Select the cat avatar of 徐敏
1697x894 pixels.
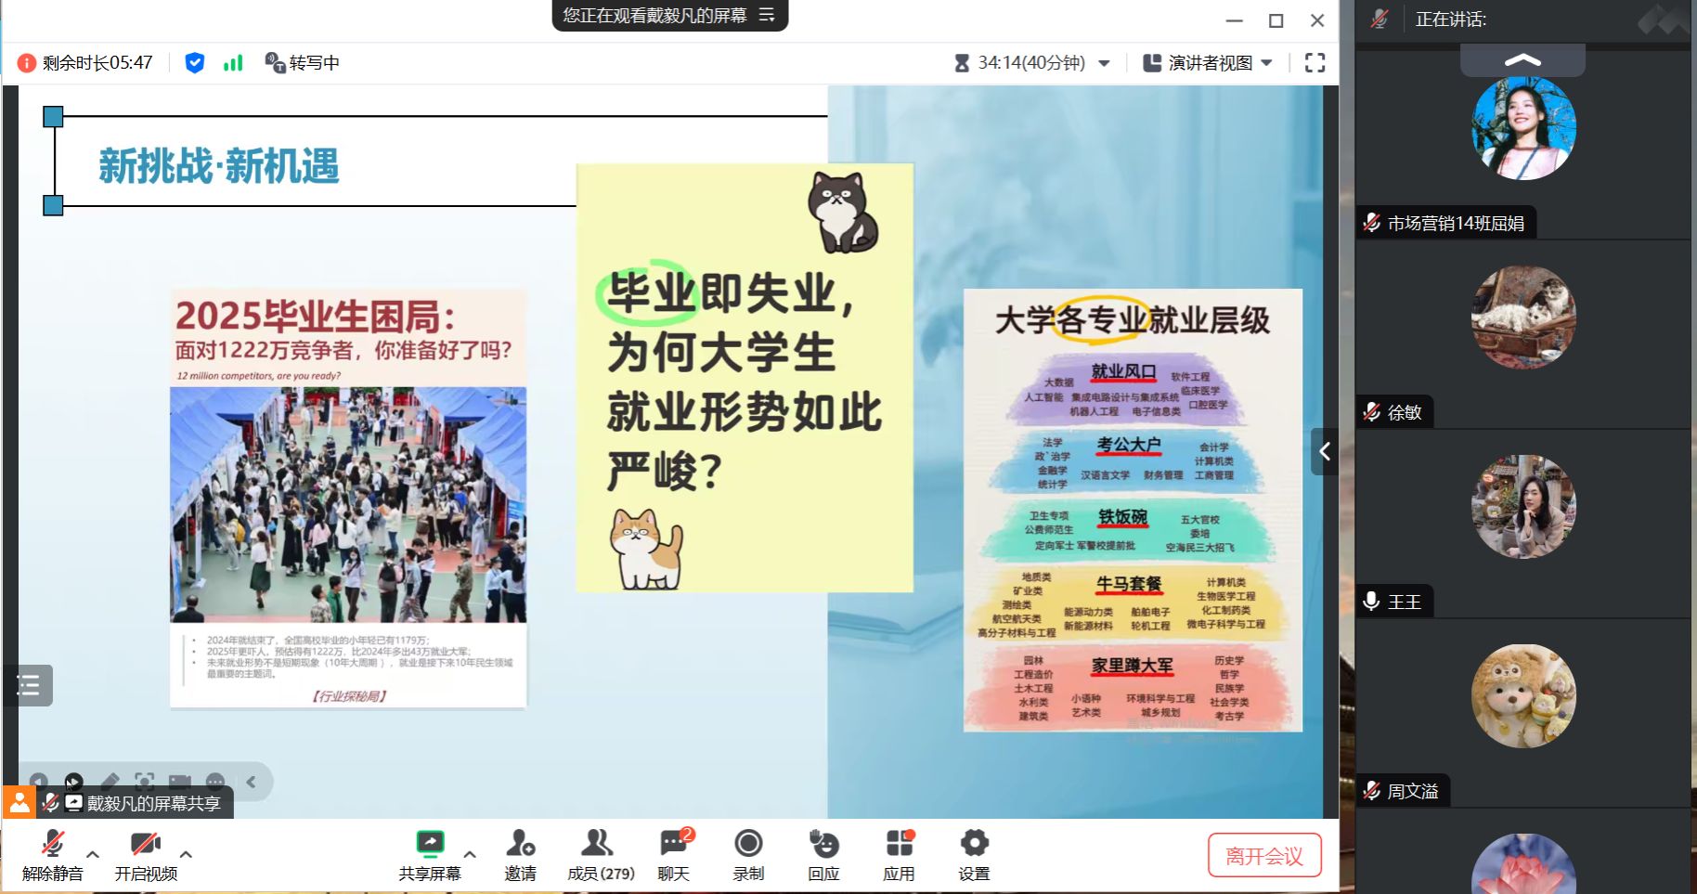[1523, 317]
